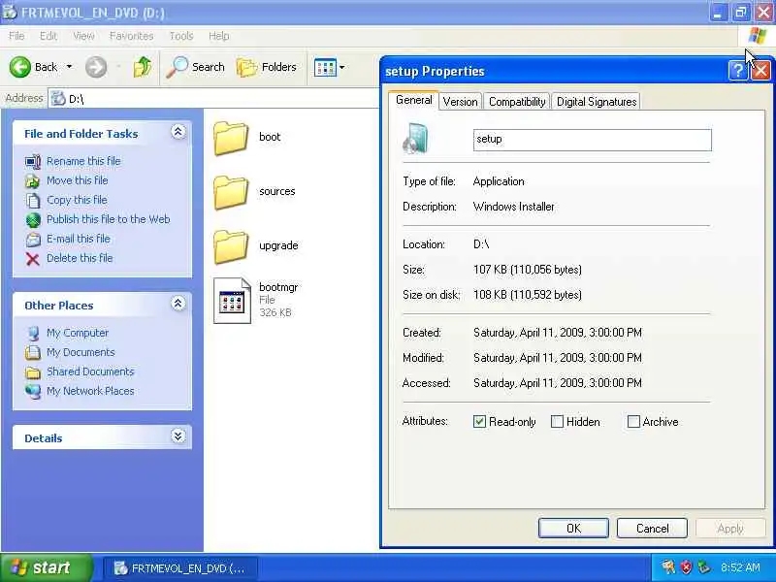The image size is (776, 582).
Task: Collapse the File and Folder Tasks panel
Action: (178, 132)
